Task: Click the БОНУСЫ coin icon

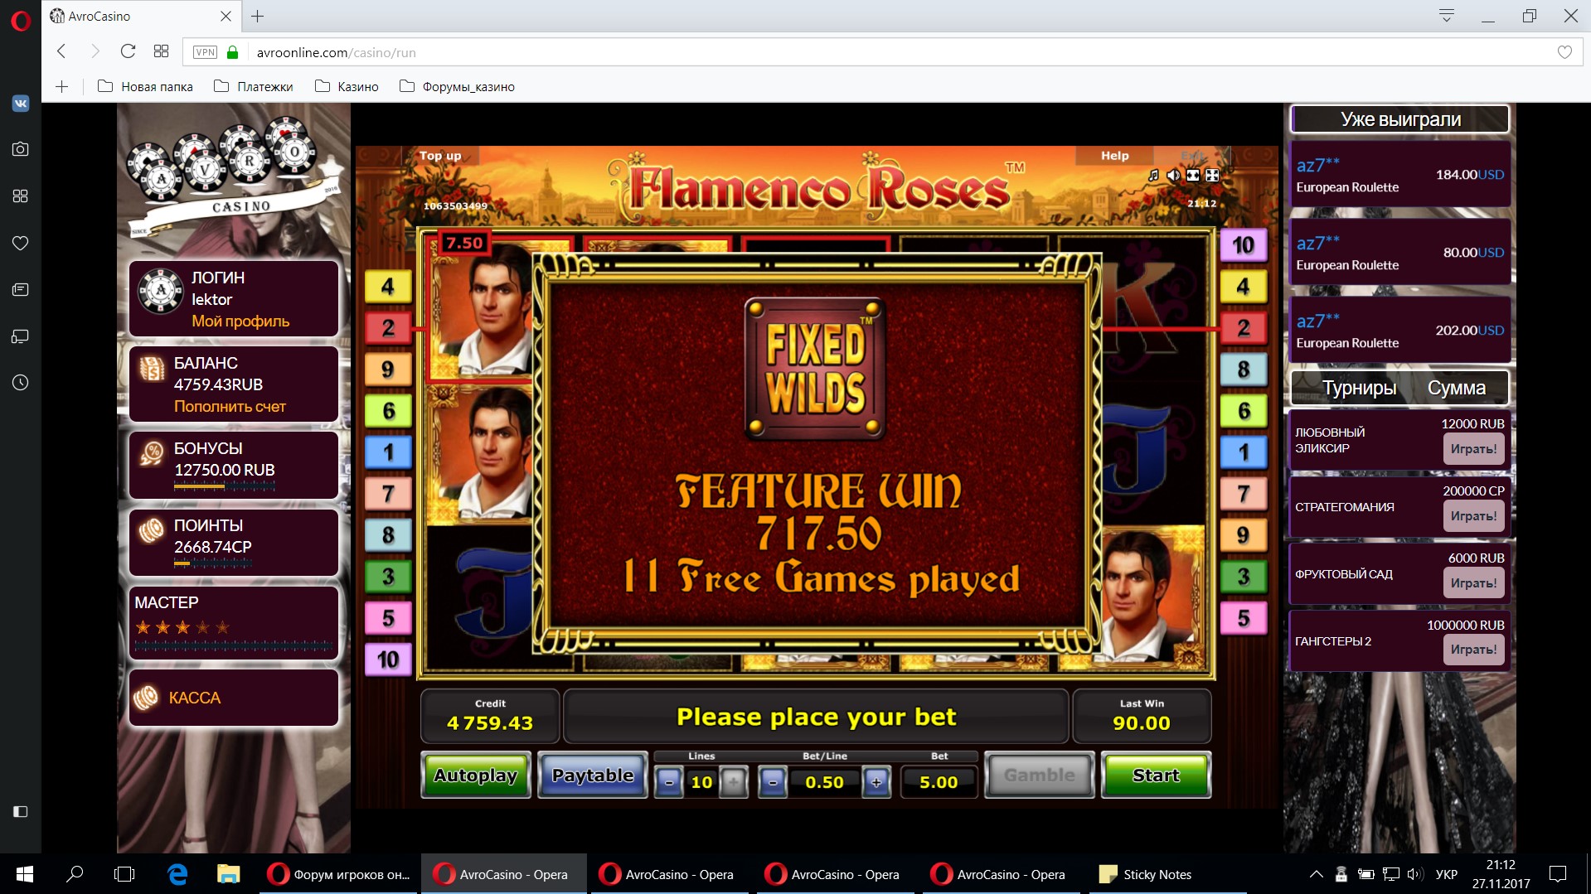Action: 152,452
